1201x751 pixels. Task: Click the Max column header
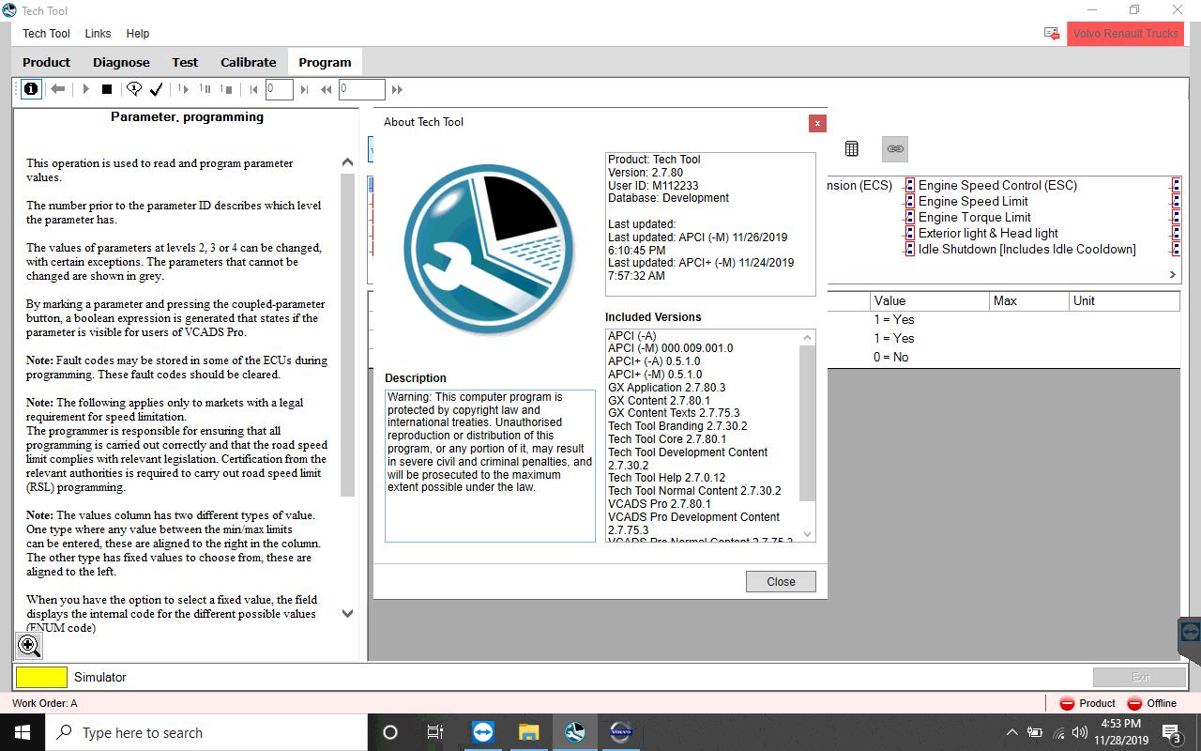pyautogui.click(x=1029, y=300)
